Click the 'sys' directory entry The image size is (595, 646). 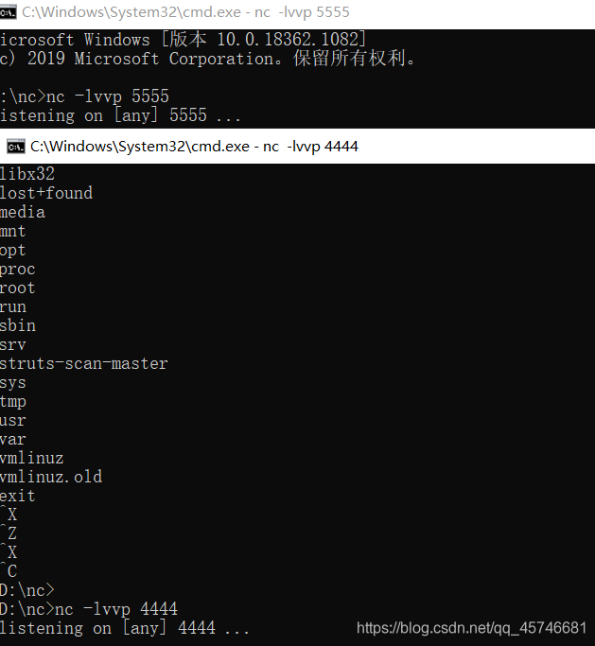tap(13, 383)
